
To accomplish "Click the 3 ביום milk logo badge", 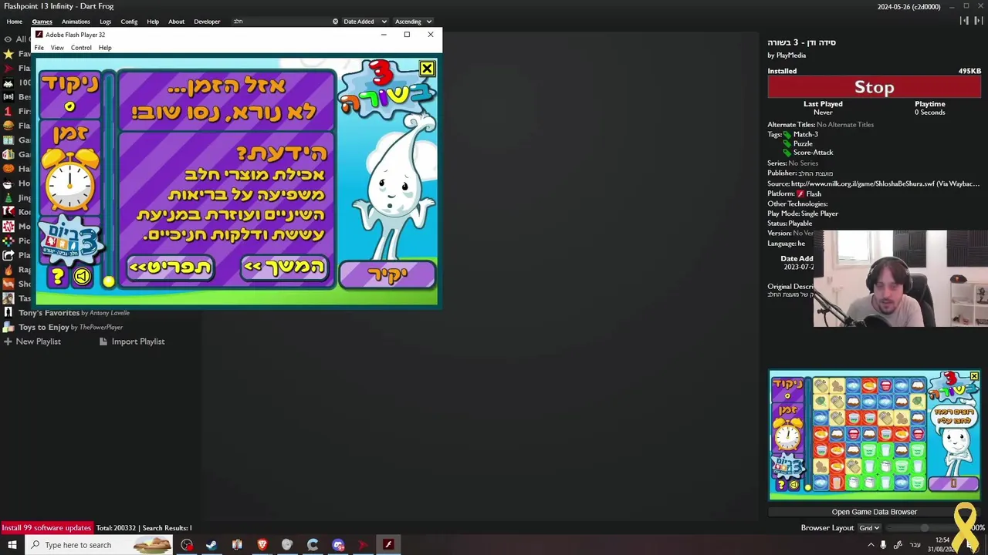I will point(72,240).
